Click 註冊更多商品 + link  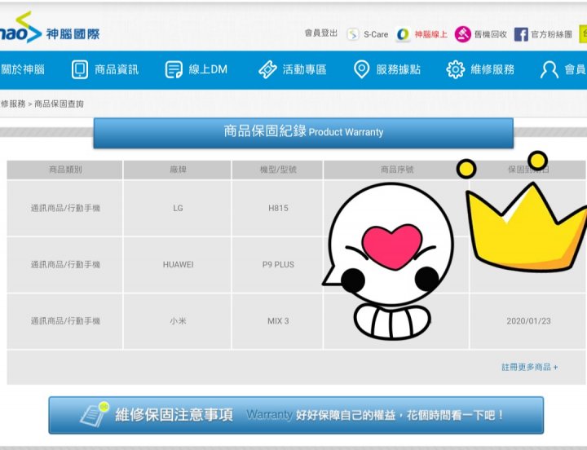(x=529, y=368)
